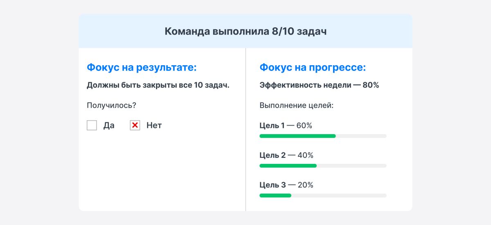Click the Цель 2 — 40% label
Screen dimensions: 491x225
[x=286, y=155]
